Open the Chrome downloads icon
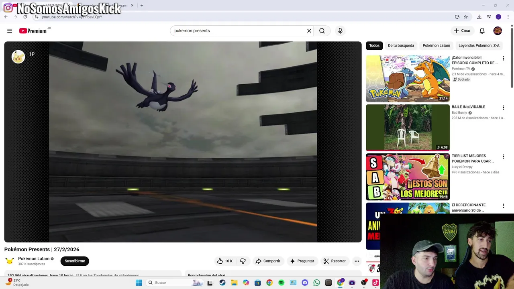Screen dimensions: 514x289 (x=479, y=17)
